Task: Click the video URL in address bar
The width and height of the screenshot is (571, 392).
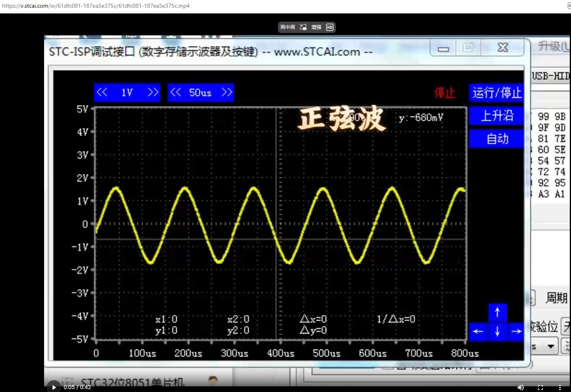Action: pos(96,6)
